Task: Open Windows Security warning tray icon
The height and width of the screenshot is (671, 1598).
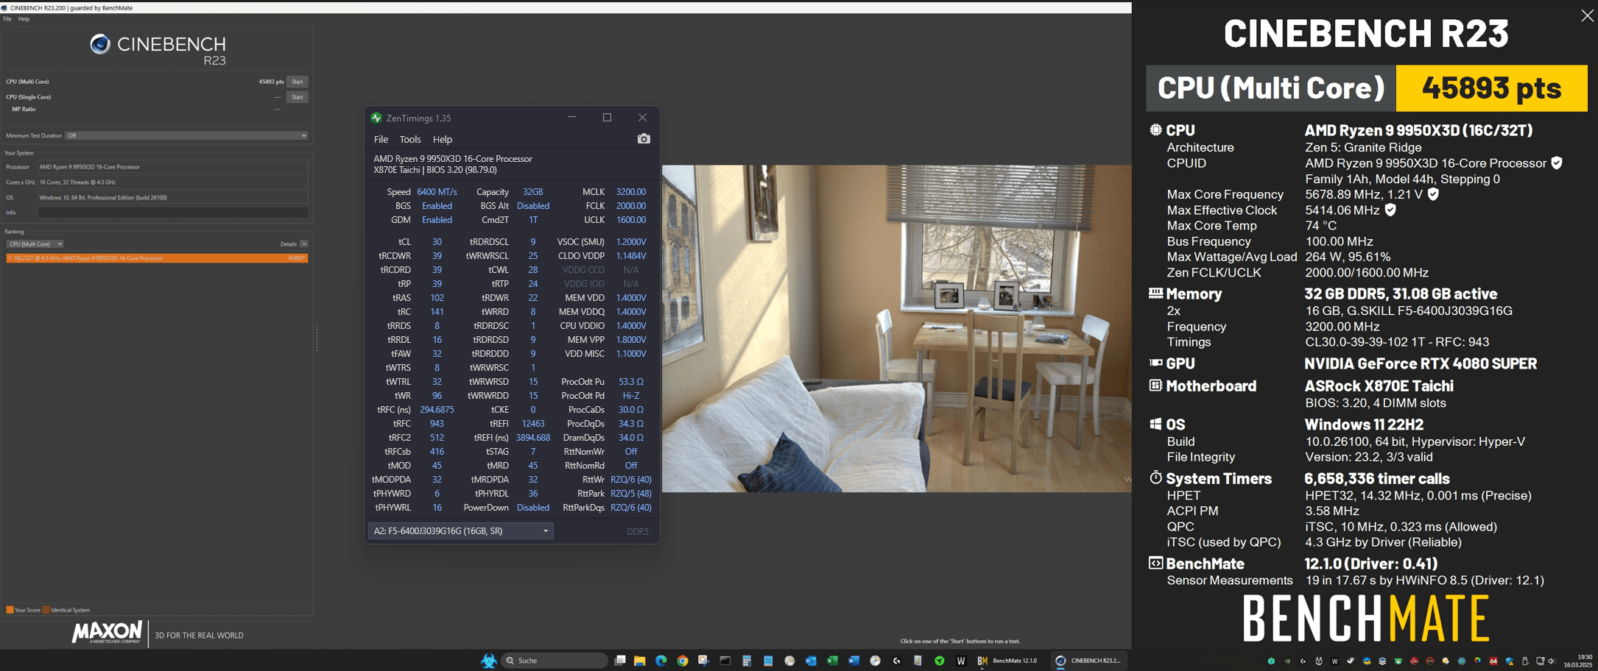Action: tap(1509, 661)
